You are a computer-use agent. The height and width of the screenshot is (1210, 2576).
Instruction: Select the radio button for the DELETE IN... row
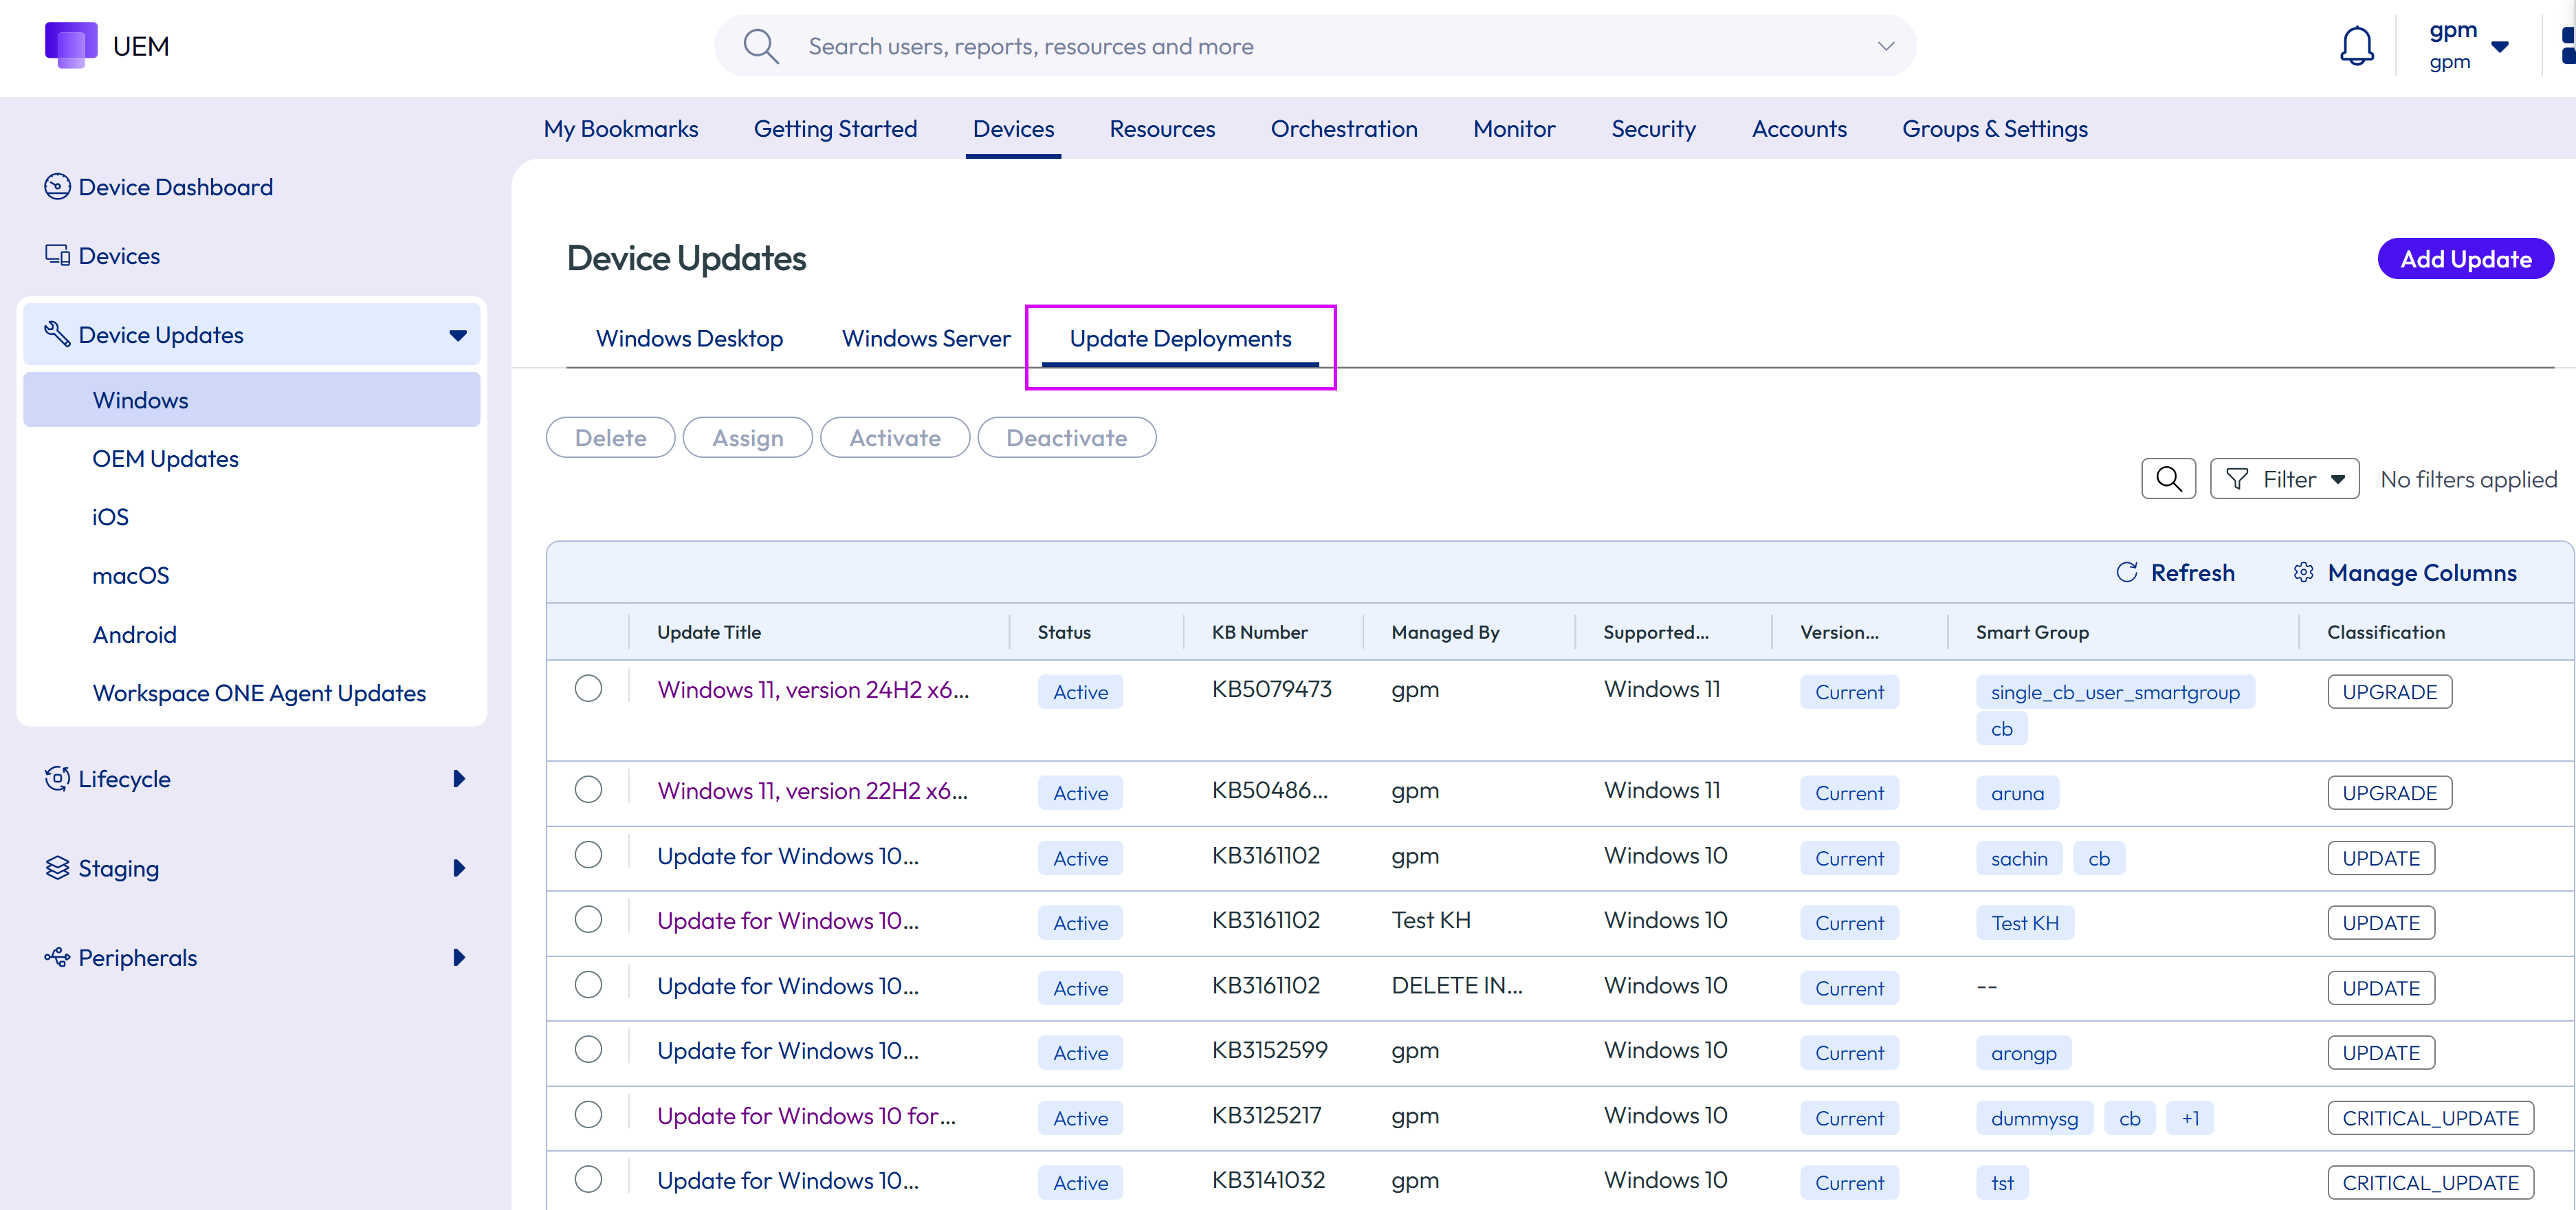click(588, 984)
